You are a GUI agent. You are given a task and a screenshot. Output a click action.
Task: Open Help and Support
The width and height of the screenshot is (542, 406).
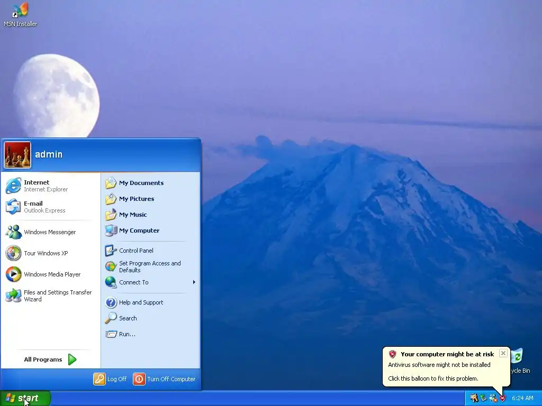pos(151,302)
